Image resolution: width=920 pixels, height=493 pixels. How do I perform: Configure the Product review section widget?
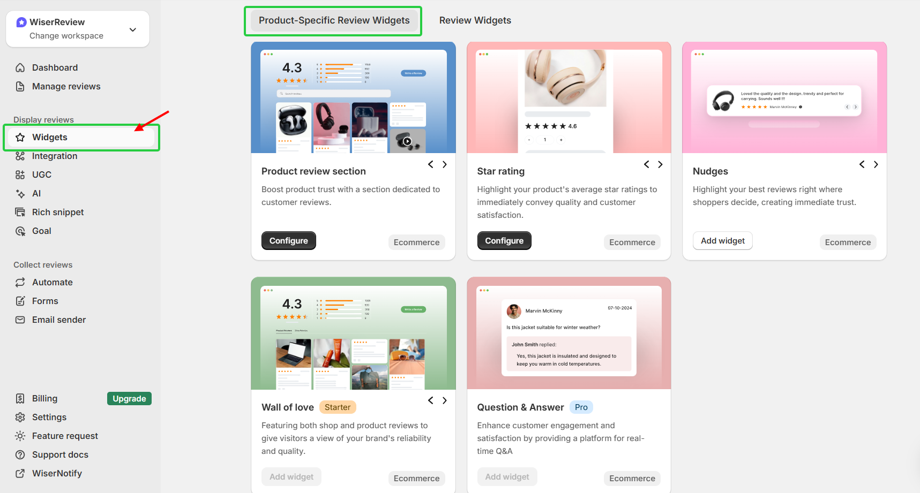click(x=288, y=241)
